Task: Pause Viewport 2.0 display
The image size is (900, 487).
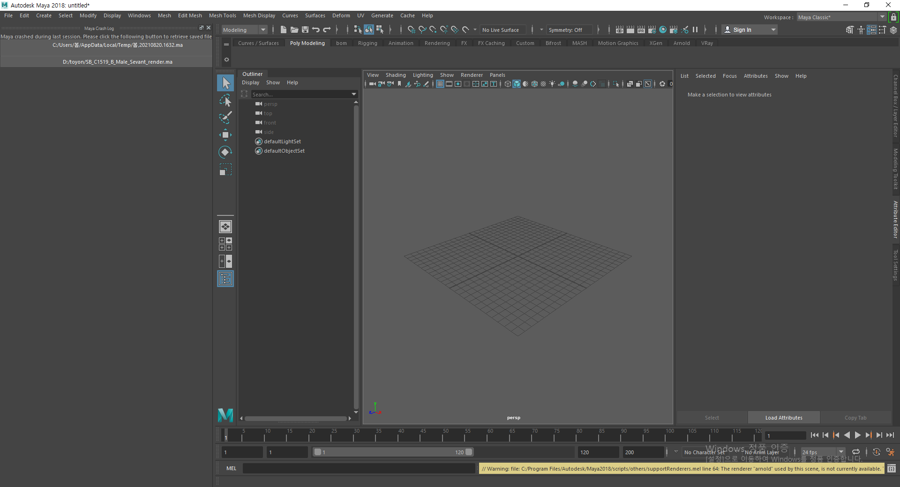Action: pos(695,30)
